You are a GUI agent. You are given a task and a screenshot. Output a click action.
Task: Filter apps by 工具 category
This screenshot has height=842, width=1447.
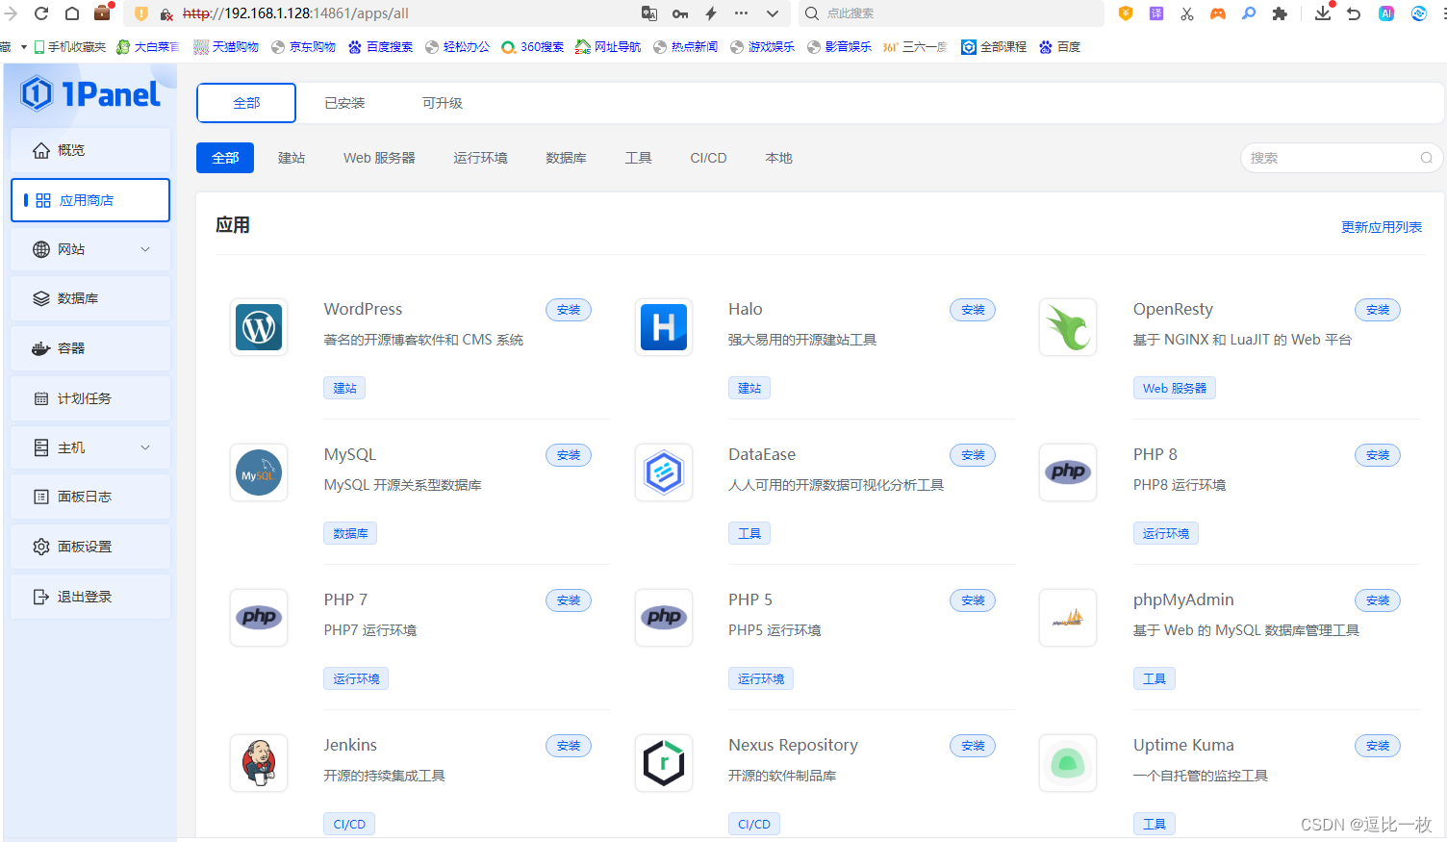click(638, 158)
